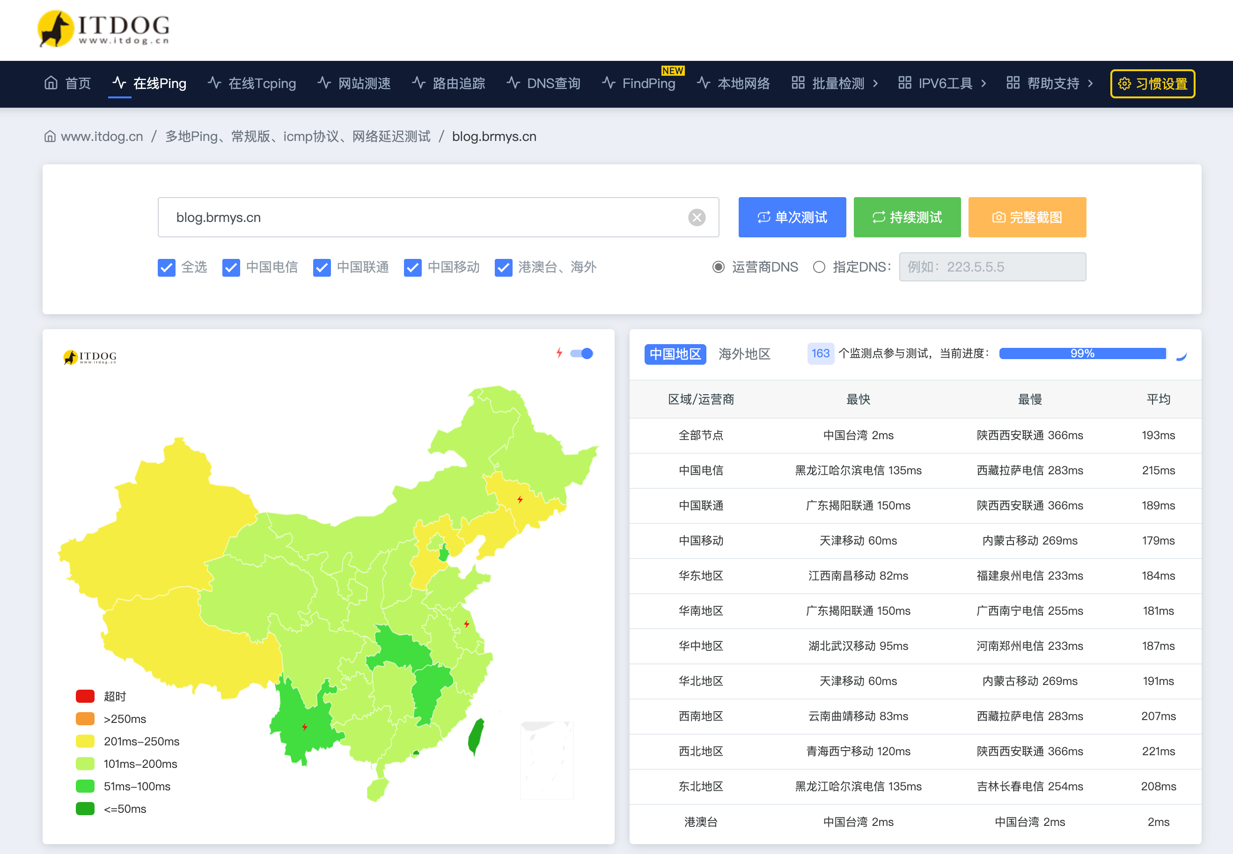
Task: Follow the 多地Ping breadcrumb link
Action: tap(298, 136)
